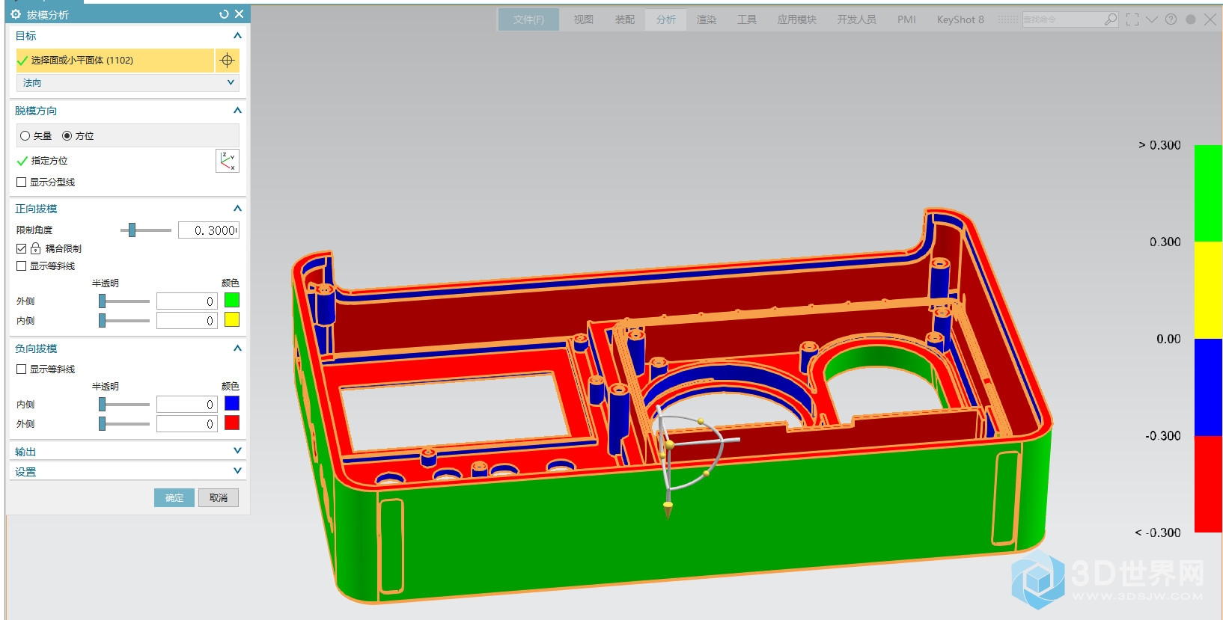Image resolution: width=1223 pixels, height=620 pixels.
Task: Collapse the 目标 section
Action: 237,35
